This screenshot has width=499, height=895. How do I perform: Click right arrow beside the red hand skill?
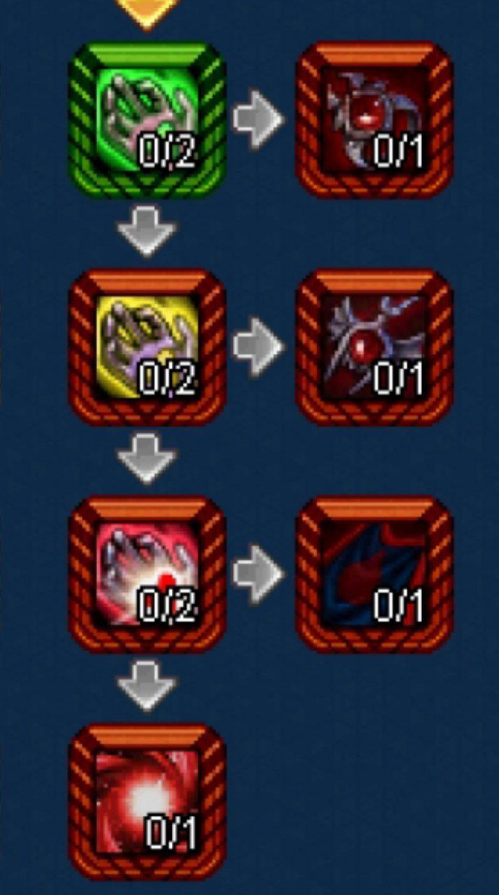pyautogui.click(x=259, y=573)
